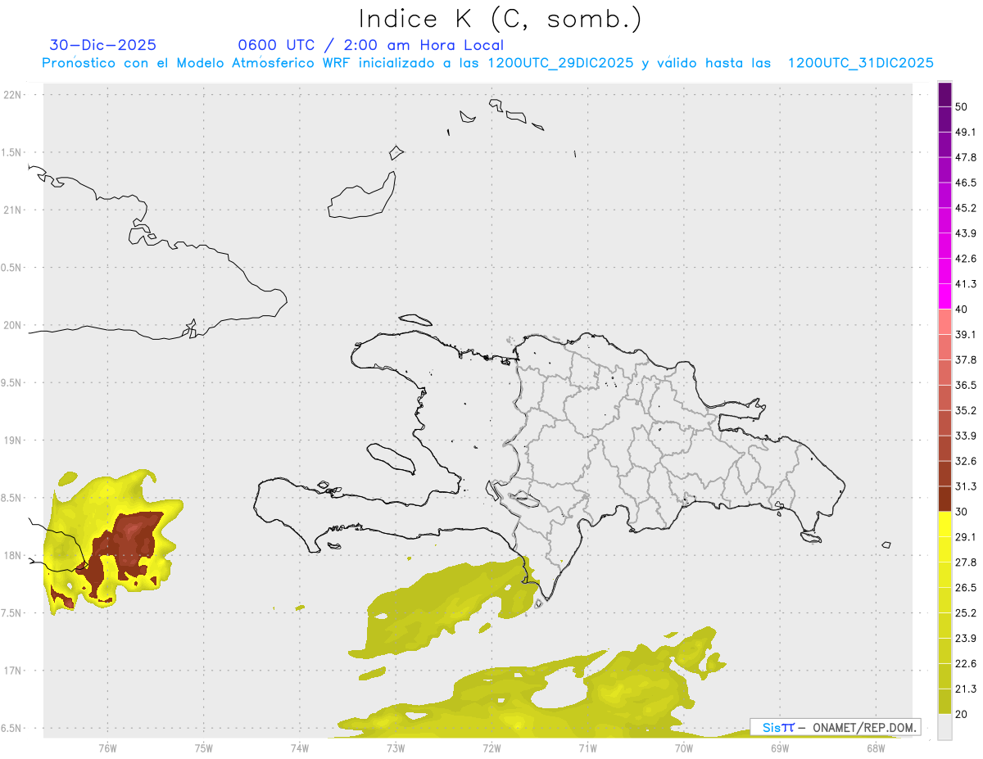Screen dimensions: 983x759
Task: Pick the dark brown swatch between 30 and 31.3
Action: click(x=944, y=499)
